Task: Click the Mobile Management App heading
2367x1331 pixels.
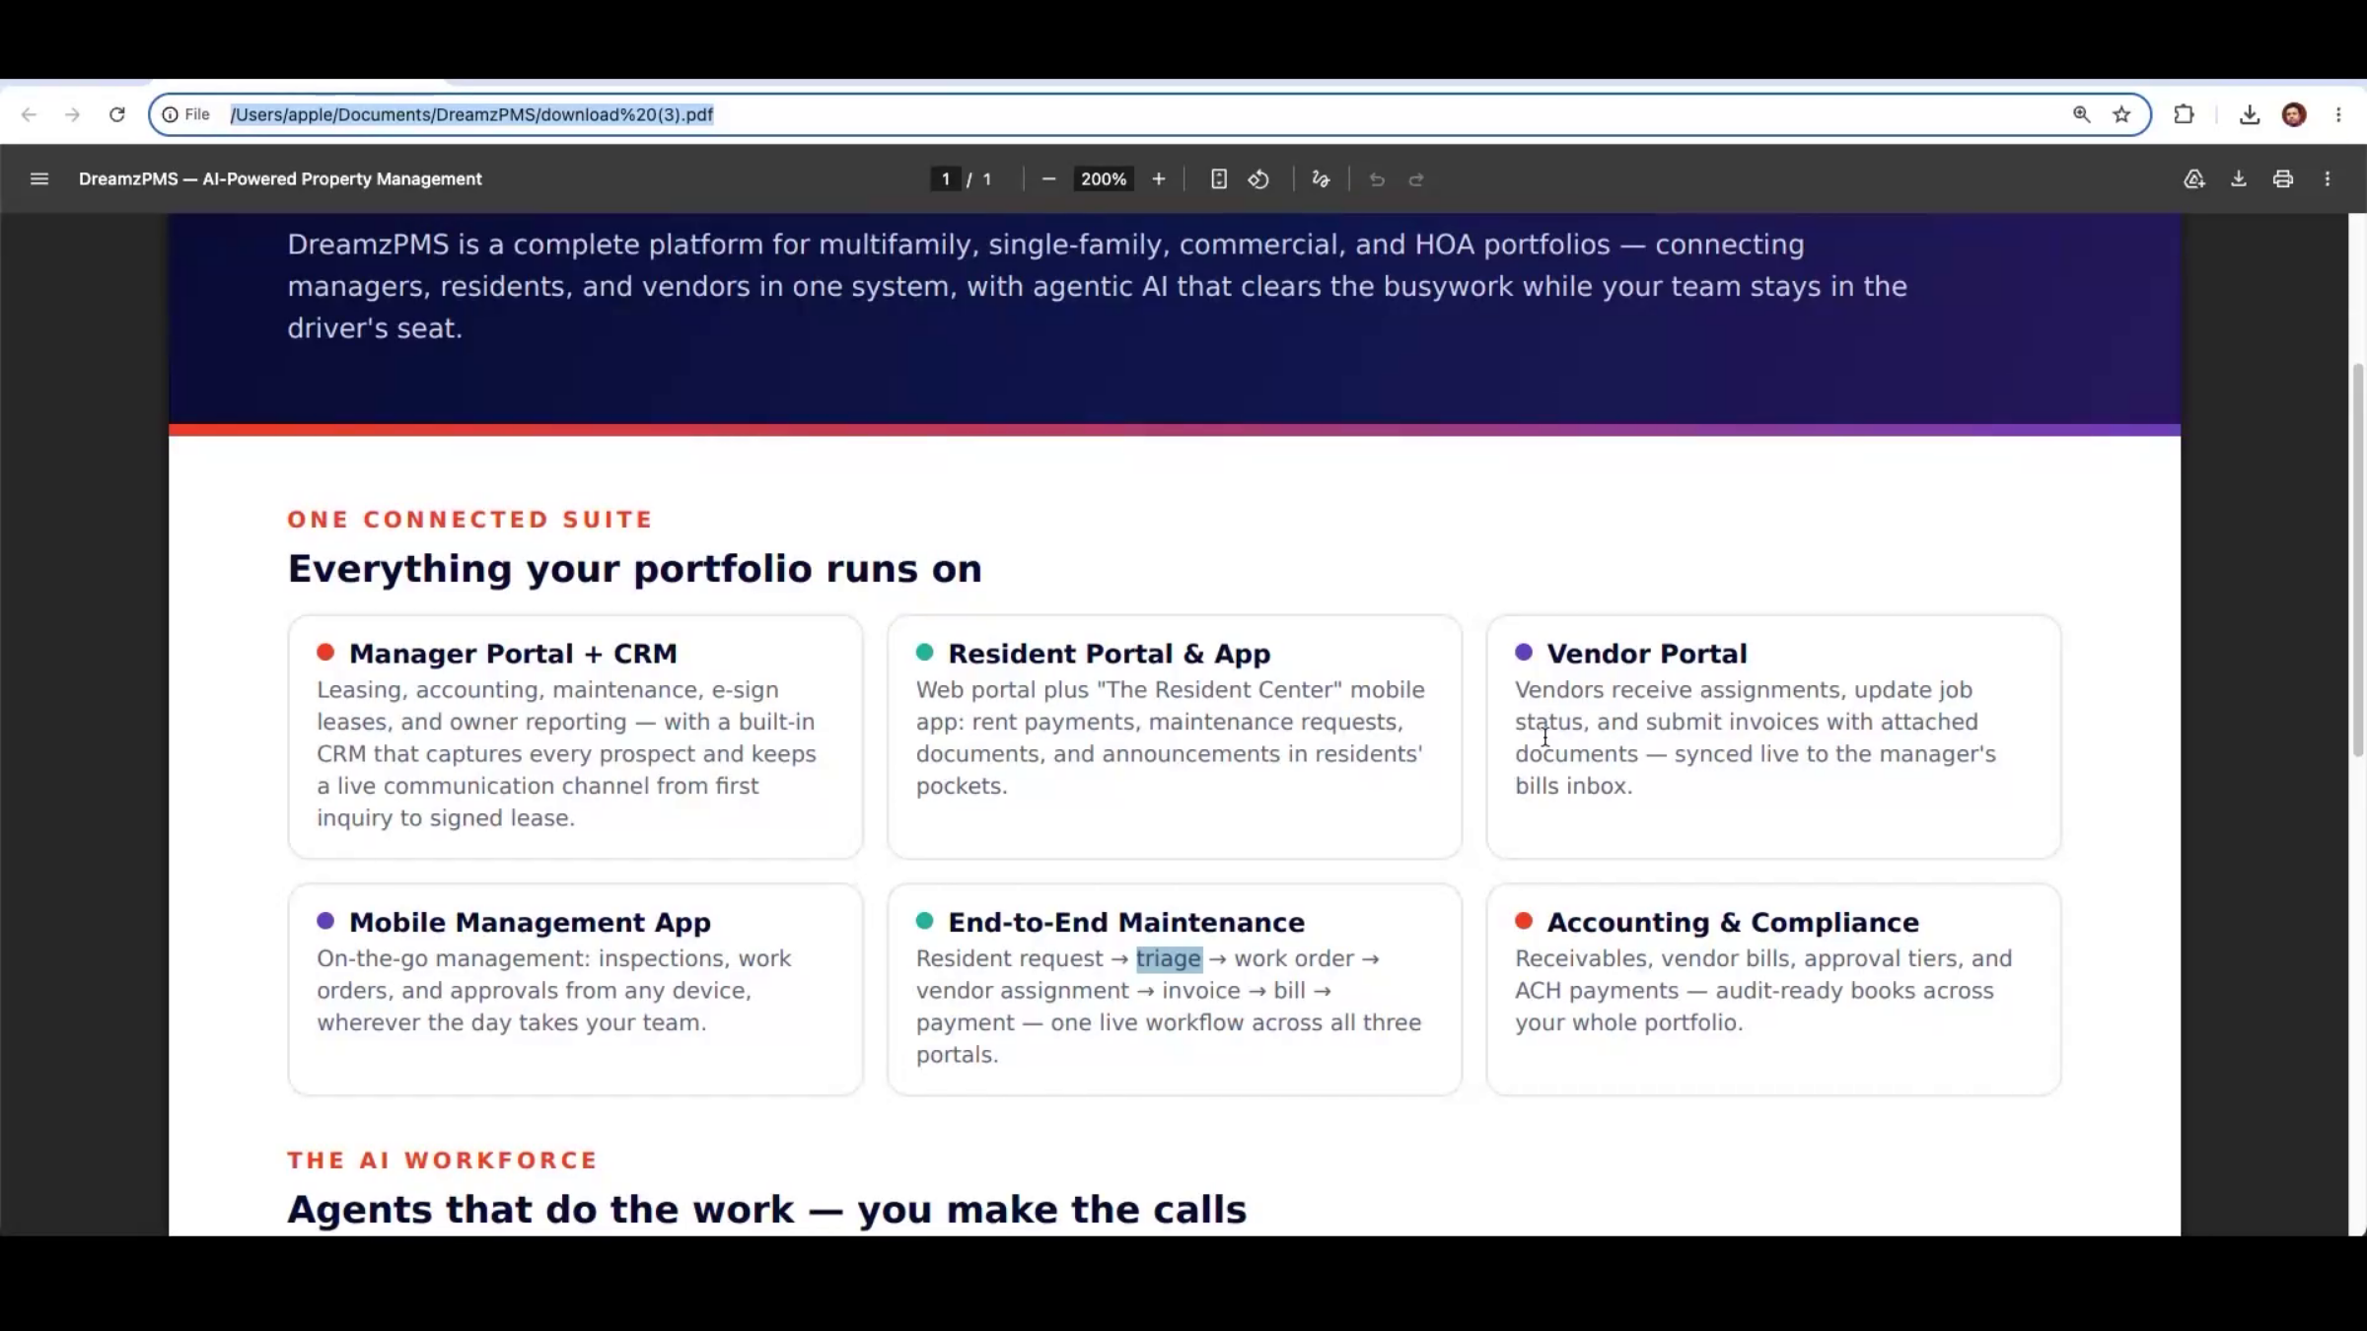Action: [x=530, y=923]
